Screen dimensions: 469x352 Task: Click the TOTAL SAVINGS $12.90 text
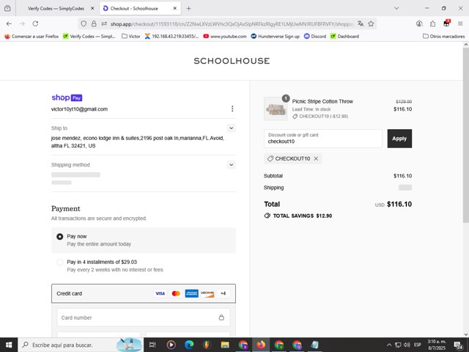pos(303,216)
